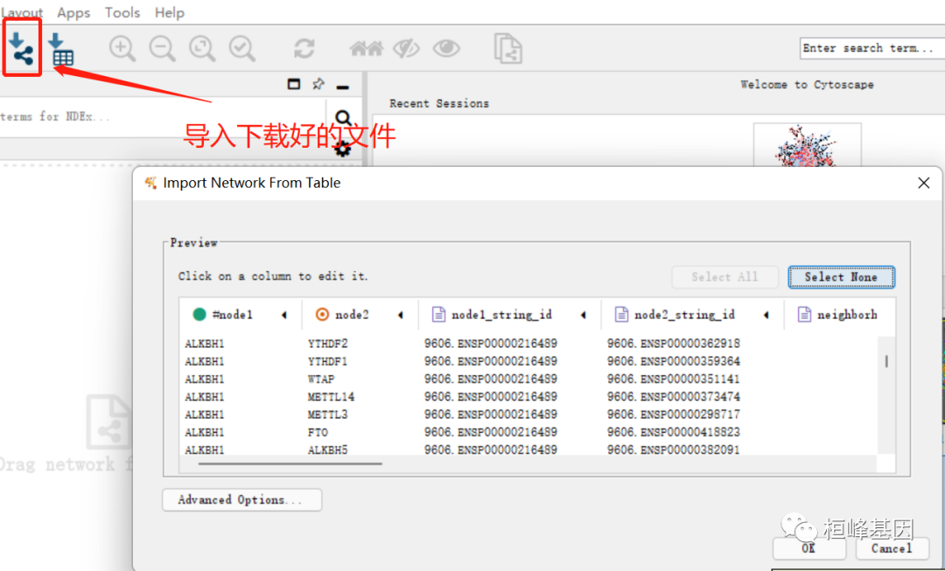Click 9606.ENSP00000373474 cell
This screenshot has width=945, height=571.
click(673, 396)
